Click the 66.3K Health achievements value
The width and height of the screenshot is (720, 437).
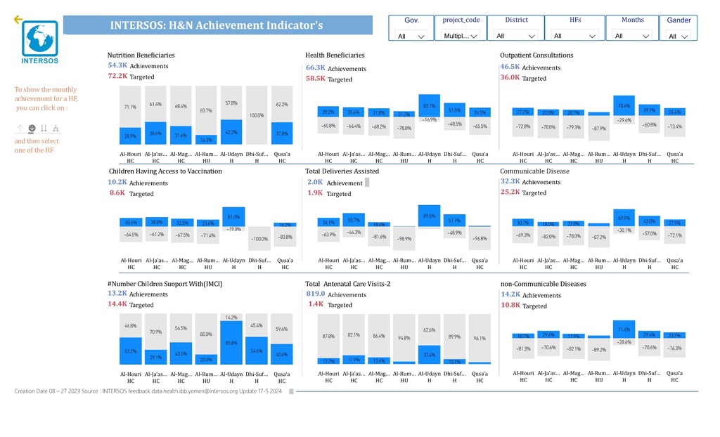click(316, 68)
